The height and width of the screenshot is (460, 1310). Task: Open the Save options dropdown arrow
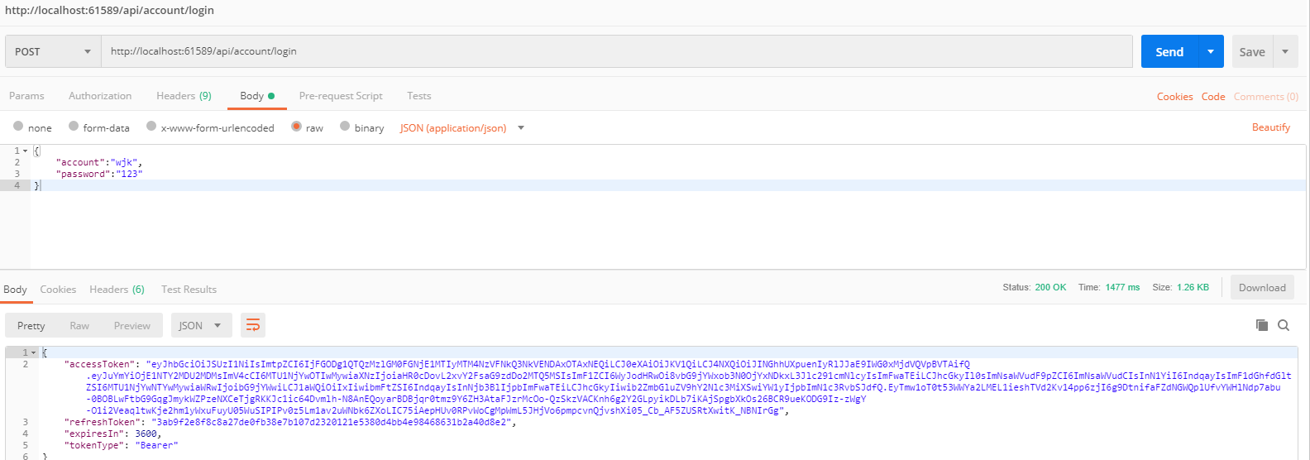click(x=1285, y=51)
